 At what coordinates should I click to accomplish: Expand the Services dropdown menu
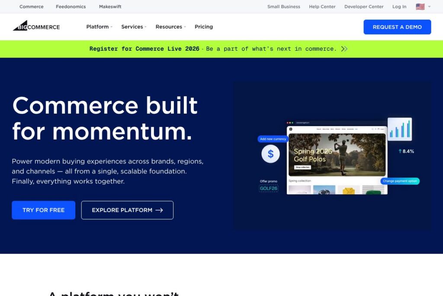(134, 27)
